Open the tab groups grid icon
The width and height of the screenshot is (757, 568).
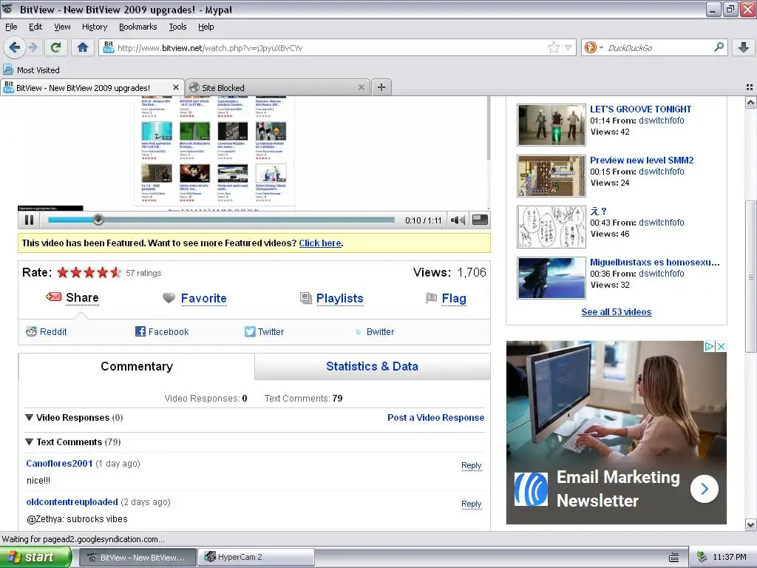pyautogui.click(x=750, y=87)
